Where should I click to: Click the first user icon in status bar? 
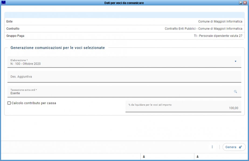coord(144,156)
